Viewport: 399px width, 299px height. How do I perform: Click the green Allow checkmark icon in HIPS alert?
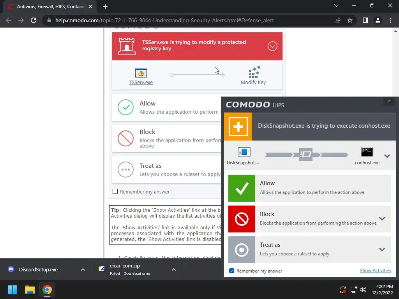tap(242, 188)
